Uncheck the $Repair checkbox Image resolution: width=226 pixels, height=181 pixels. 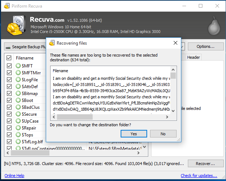click(9, 128)
